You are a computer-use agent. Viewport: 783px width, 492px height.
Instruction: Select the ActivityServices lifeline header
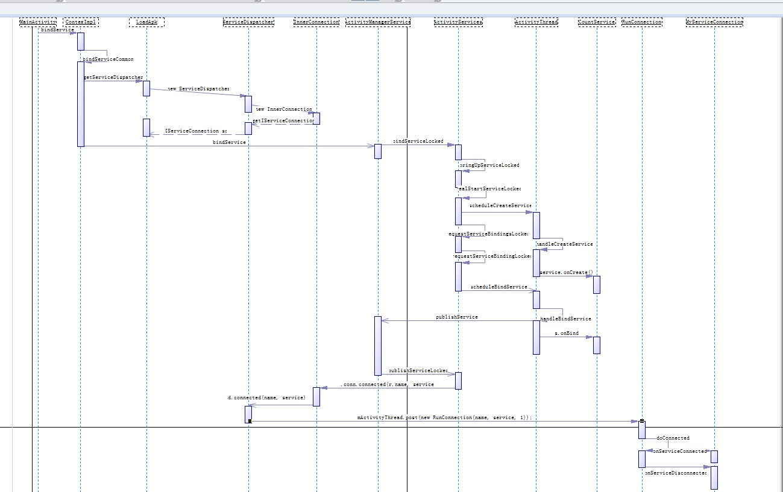point(458,22)
